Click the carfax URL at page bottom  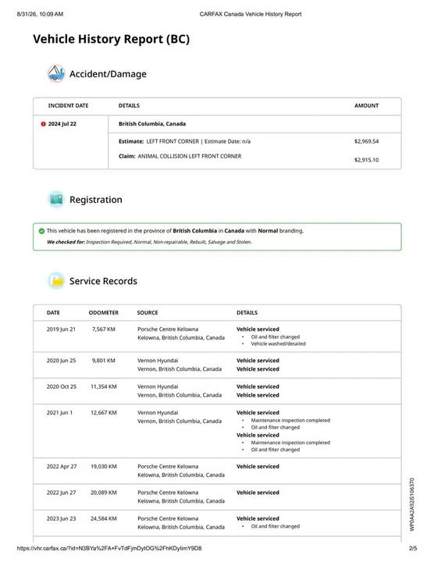pos(109,549)
